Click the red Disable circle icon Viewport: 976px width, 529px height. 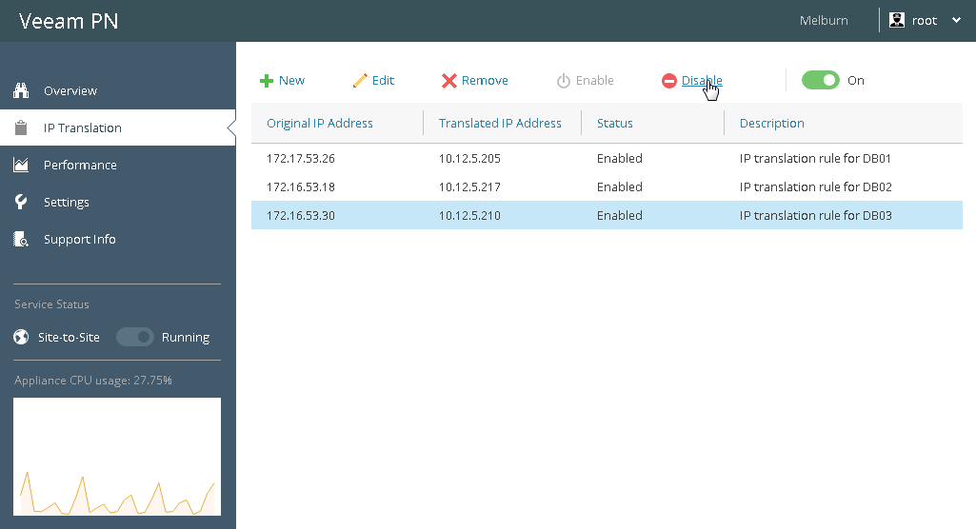669,81
